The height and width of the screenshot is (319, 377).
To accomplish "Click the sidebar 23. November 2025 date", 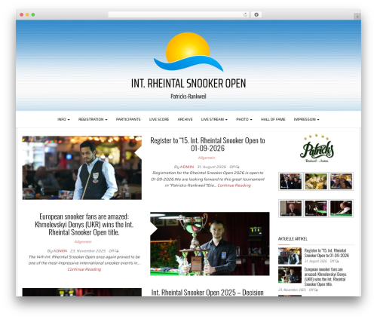I will [x=292, y=290].
